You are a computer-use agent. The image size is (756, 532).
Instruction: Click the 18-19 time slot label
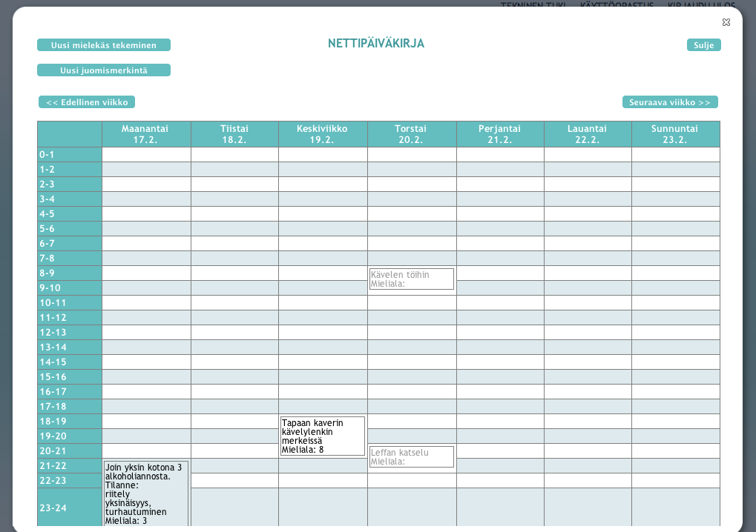70,422
